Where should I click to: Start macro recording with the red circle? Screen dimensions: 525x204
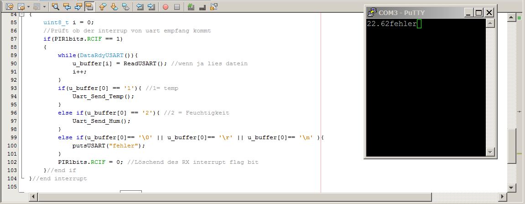[x=166, y=7]
